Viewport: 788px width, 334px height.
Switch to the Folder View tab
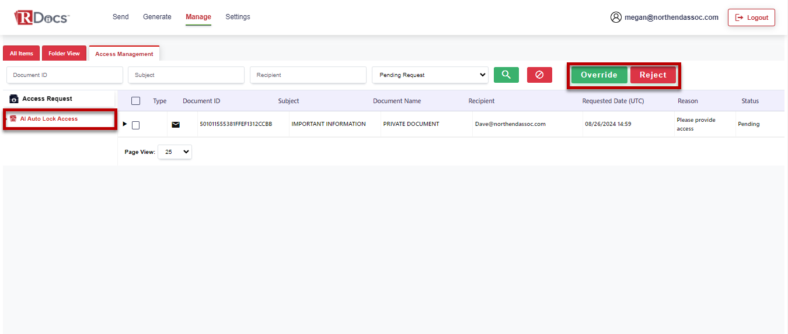tap(64, 54)
